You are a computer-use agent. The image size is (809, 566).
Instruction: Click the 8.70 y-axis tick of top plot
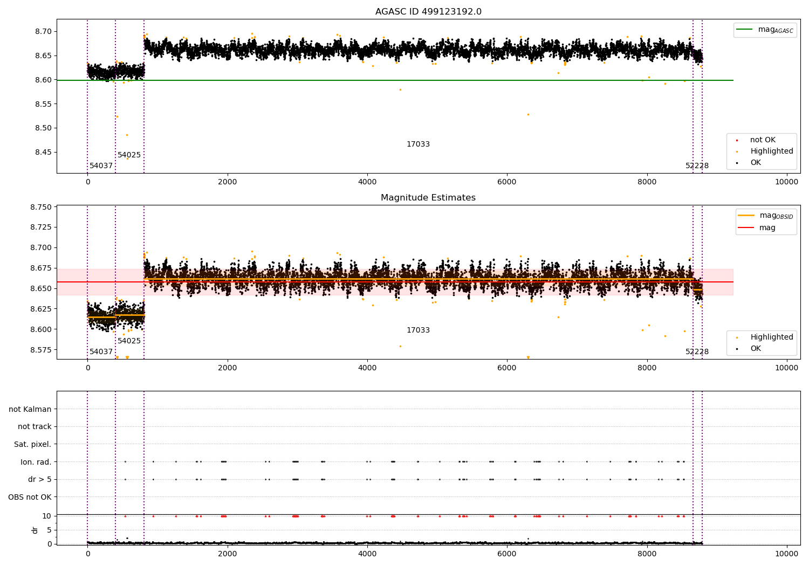tap(43, 32)
